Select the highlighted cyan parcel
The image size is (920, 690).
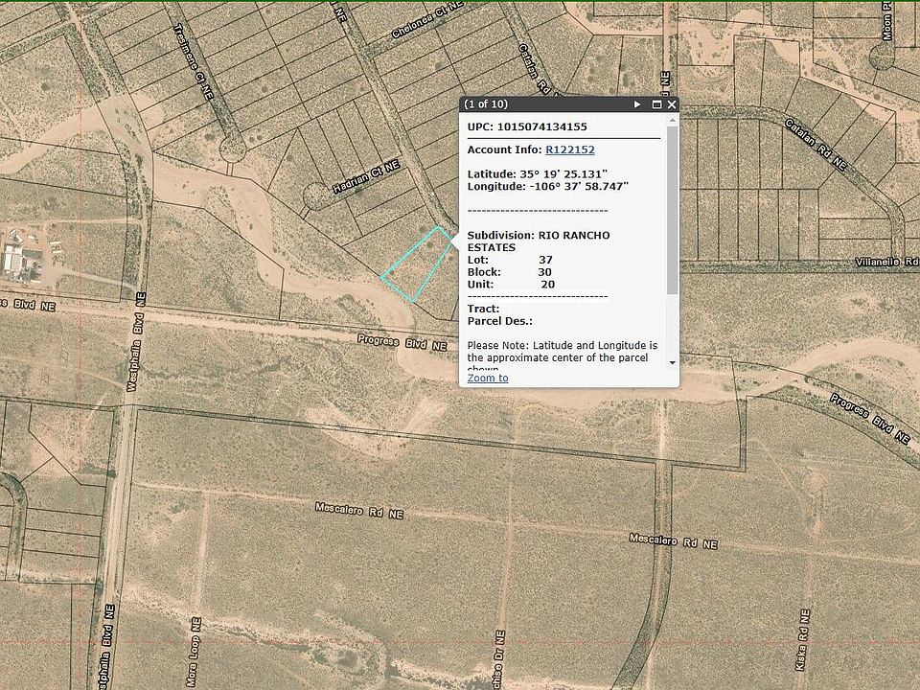click(419, 264)
